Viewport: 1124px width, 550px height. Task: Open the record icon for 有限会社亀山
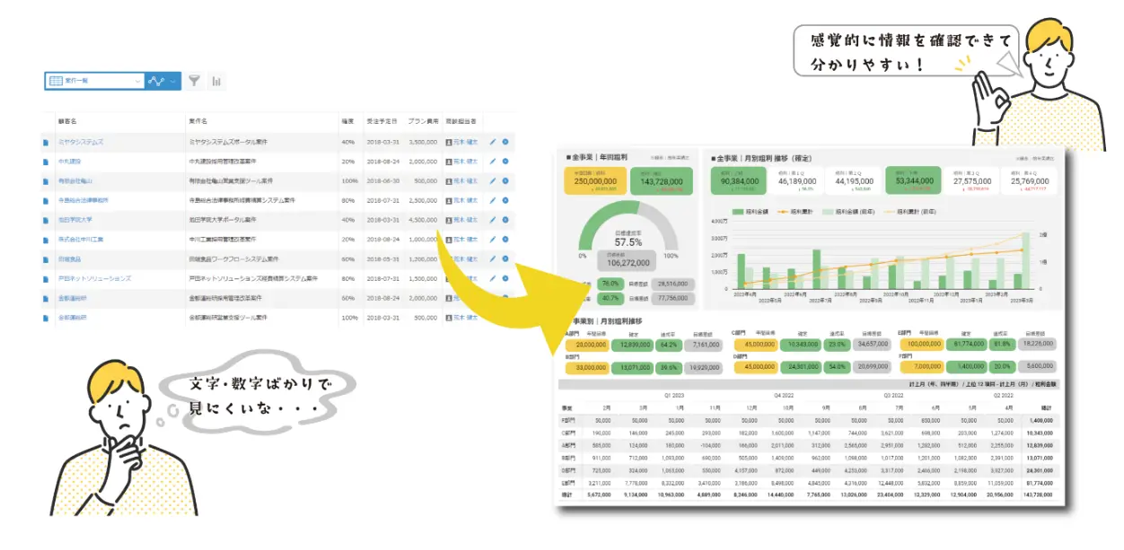(x=45, y=181)
